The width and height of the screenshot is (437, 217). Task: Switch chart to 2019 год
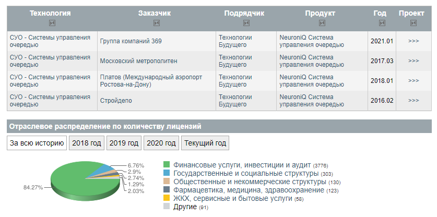click(x=124, y=143)
